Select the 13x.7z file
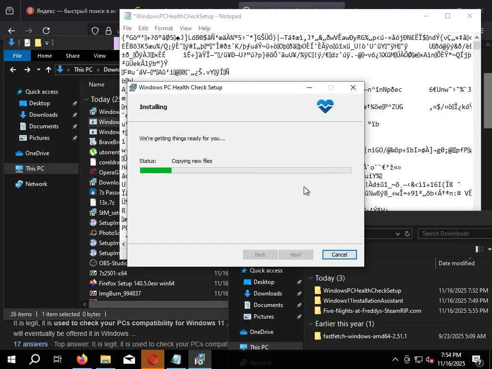The height and width of the screenshot is (369, 492). 106,203
